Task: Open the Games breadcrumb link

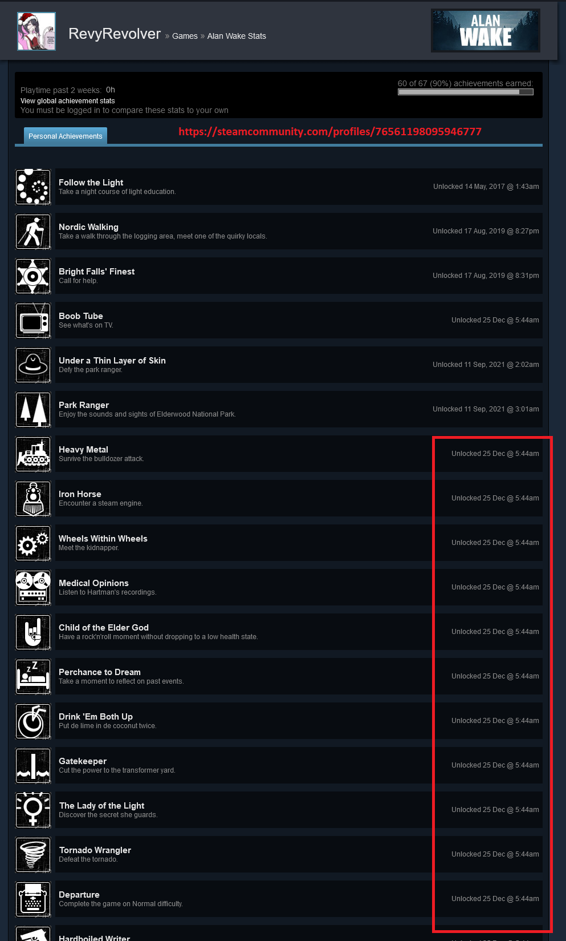Action: point(185,36)
